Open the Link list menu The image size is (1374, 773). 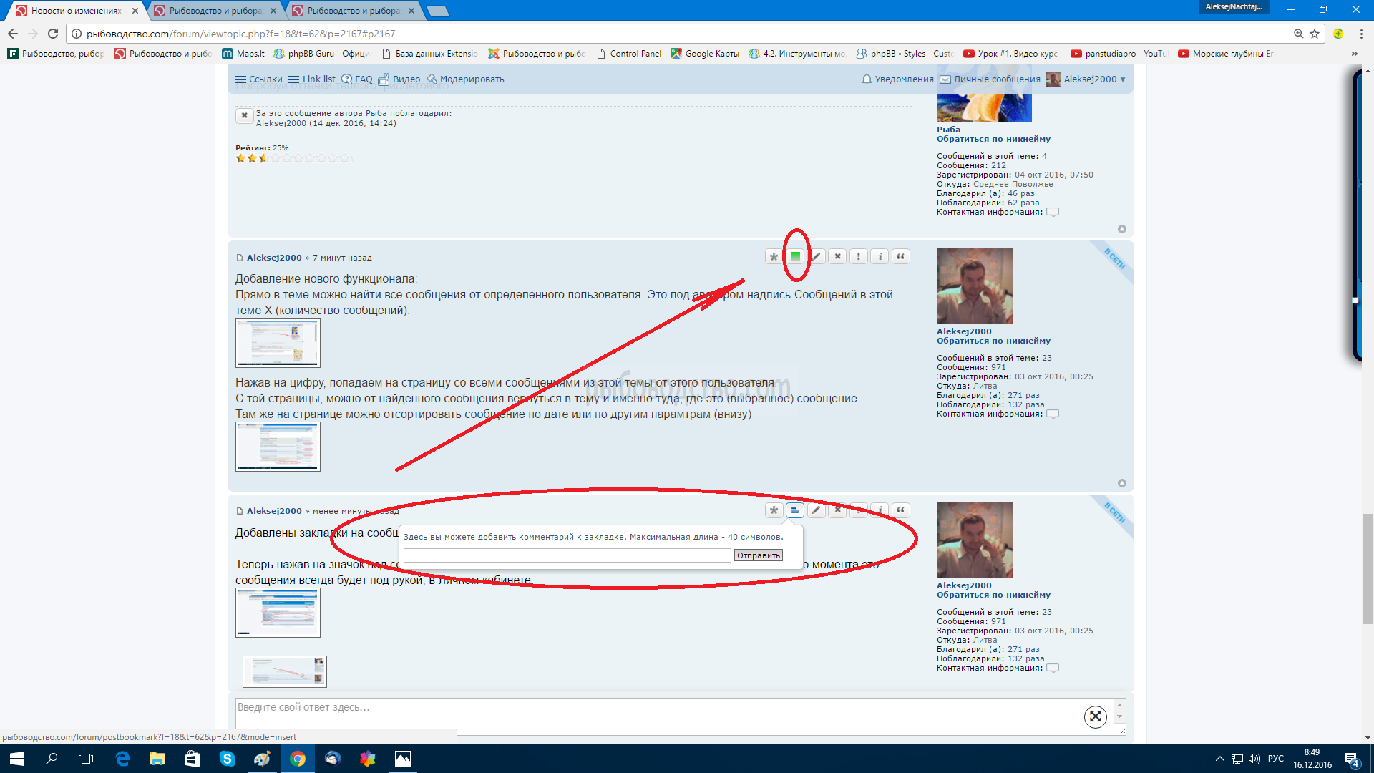(311, 79)
